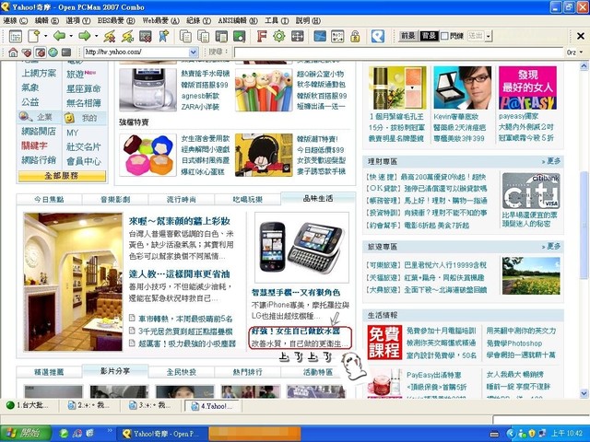Switch to the 音樂影劇 page tab
The image size is (590, 442).
point(115,200)
